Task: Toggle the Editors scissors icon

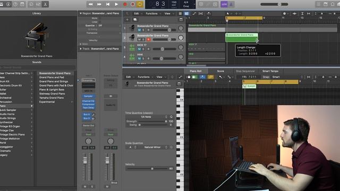Action: click(x=45, y=4)
